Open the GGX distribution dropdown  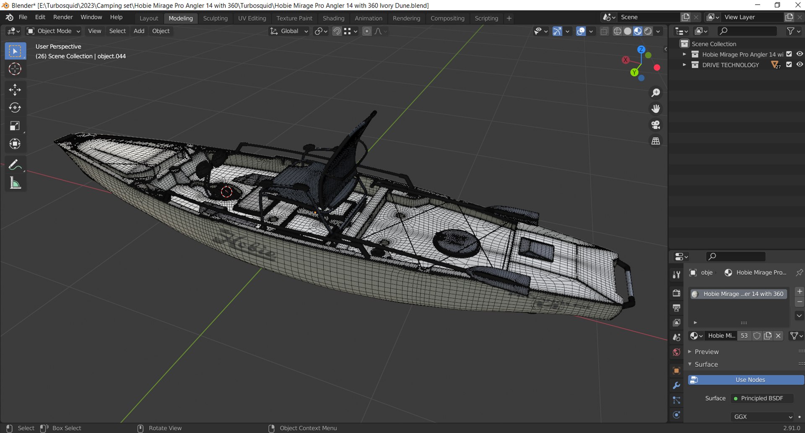(x=763, y=417)
